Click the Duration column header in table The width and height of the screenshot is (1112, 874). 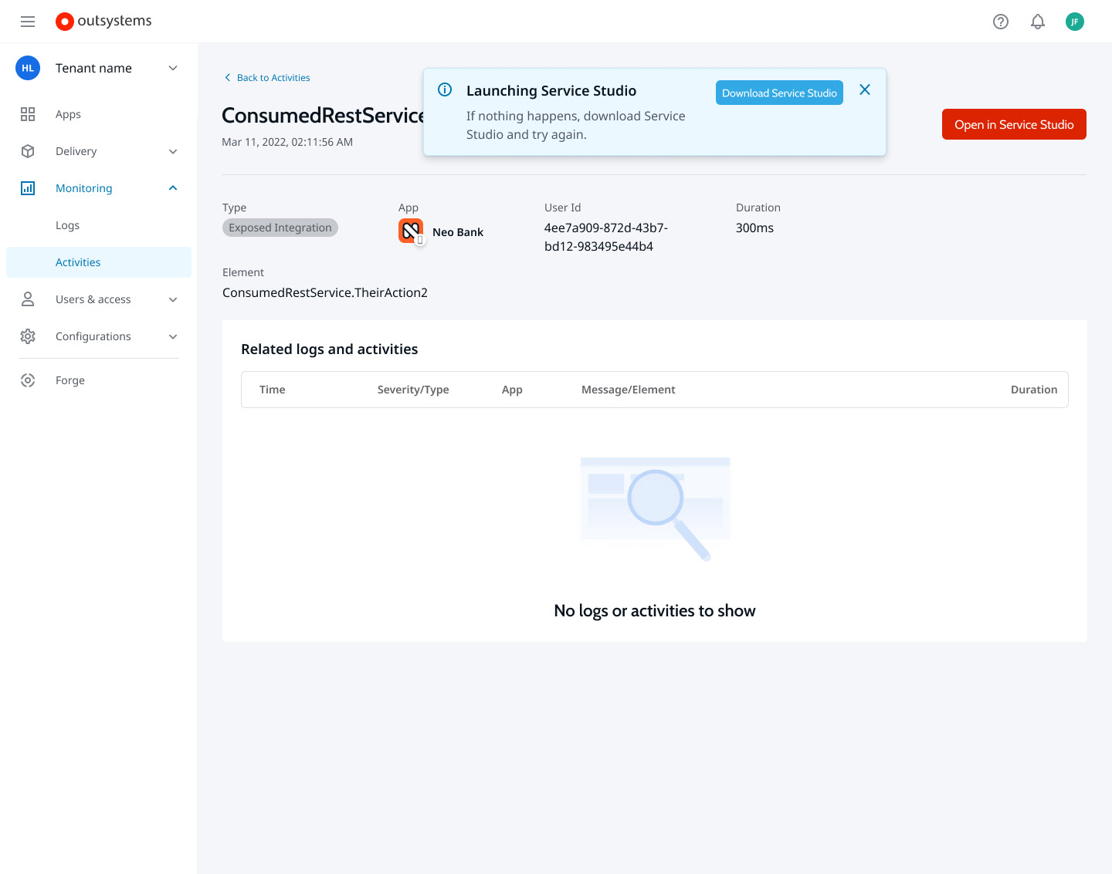[1034, 390]
